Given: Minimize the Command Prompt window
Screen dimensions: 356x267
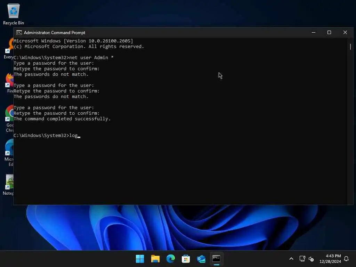Looking at the screenshot, I should click(x=314, y=32).
